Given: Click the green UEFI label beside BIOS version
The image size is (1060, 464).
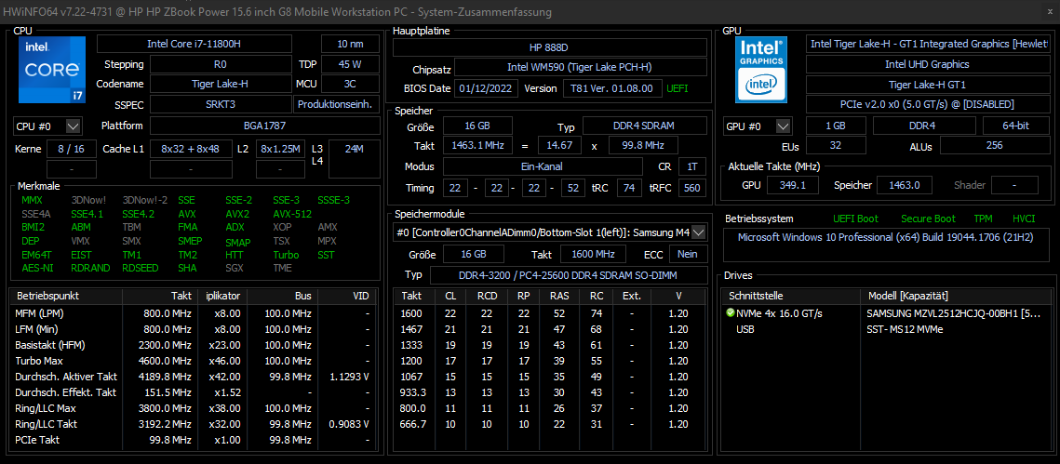Looking at the screenshot, I should tap(678, 88).
